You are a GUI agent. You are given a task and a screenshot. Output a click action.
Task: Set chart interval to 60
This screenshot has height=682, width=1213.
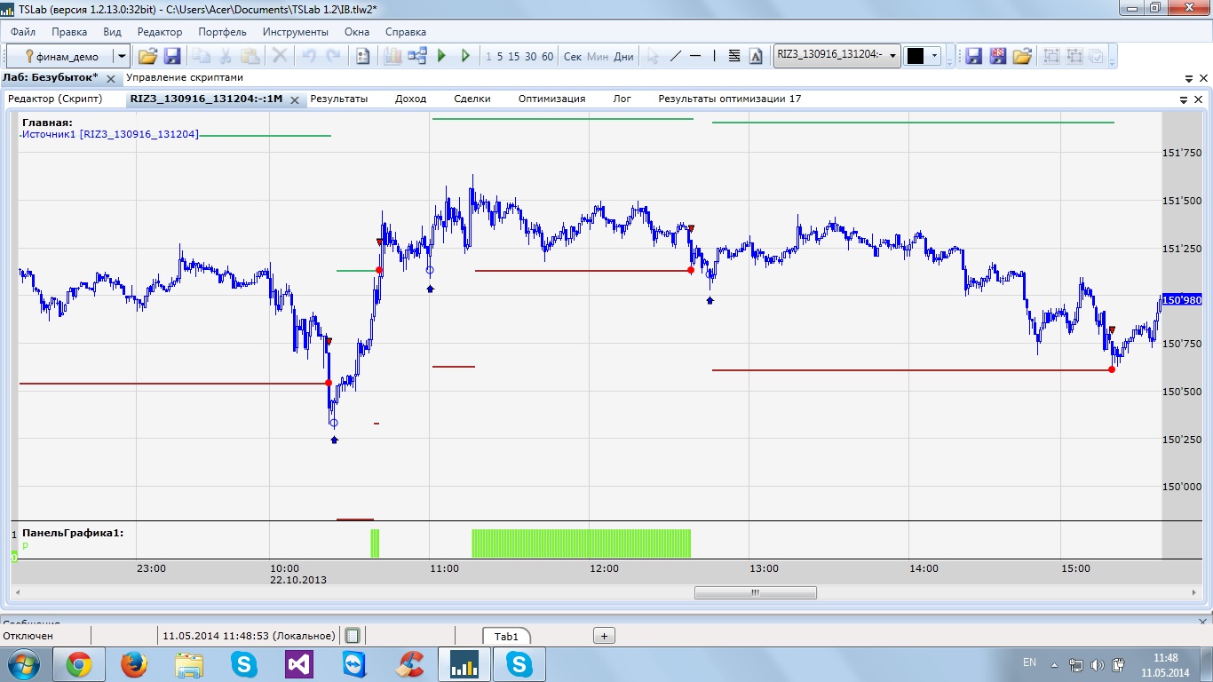[547, 56]
